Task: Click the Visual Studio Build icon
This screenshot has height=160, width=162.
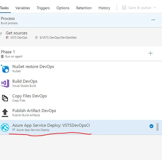Action: (x=5, y=83)
